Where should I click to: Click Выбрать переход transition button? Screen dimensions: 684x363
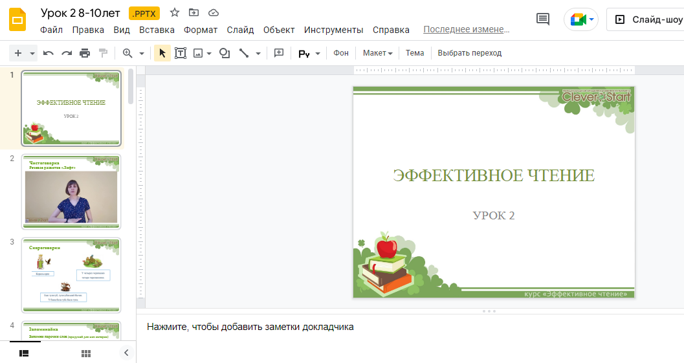click(470, 53)
